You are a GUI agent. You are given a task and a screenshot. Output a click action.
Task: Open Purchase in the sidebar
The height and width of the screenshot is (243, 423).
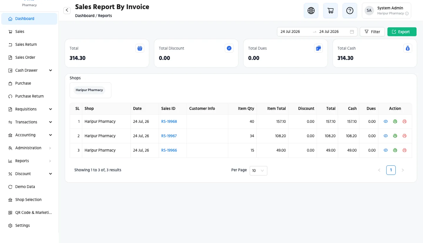pos(29,83)
